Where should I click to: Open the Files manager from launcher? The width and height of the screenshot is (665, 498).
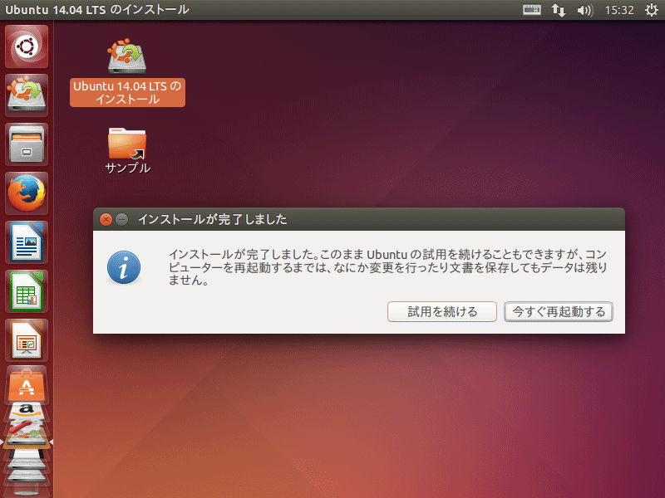(x=27, y=144)
